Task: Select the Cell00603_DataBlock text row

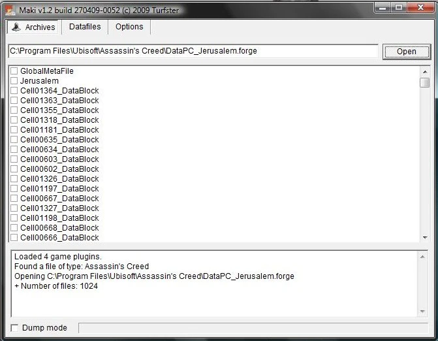Action: tap(59, 159)
